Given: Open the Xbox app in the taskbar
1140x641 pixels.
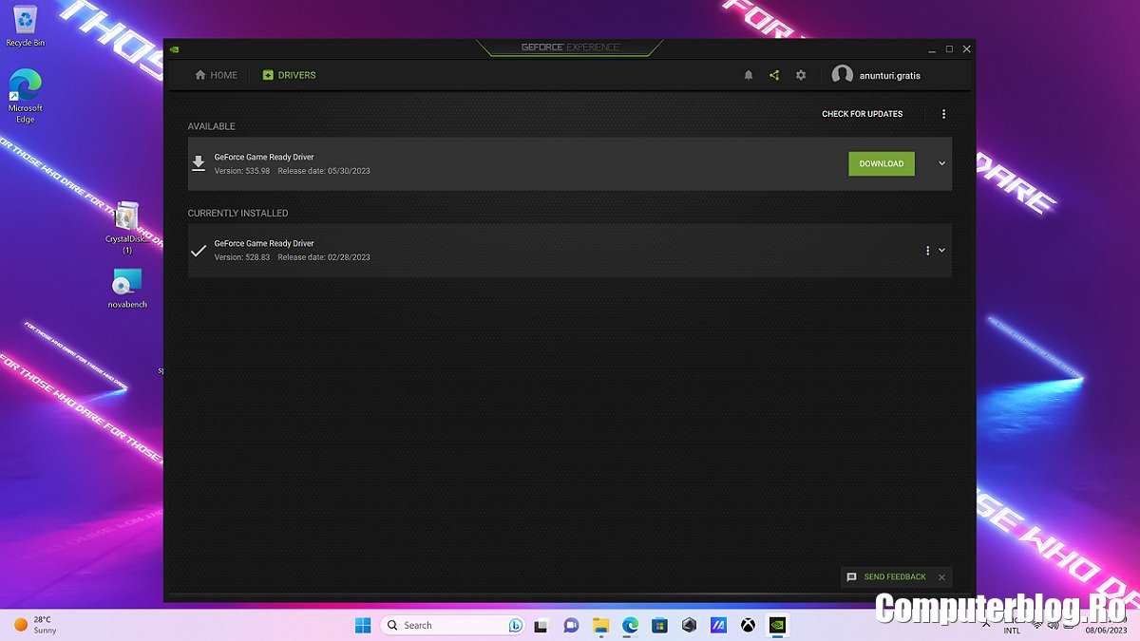Looking at the screenshot, I should (749, 625).
